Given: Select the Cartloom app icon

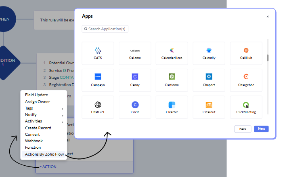Looking at the screenshot, I should pos(172,80).
